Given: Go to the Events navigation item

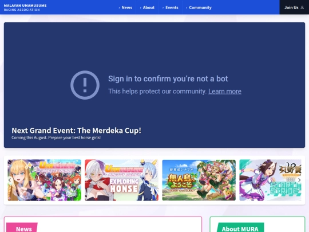Looking at the screenshot, I should click(x=171, y=7).
